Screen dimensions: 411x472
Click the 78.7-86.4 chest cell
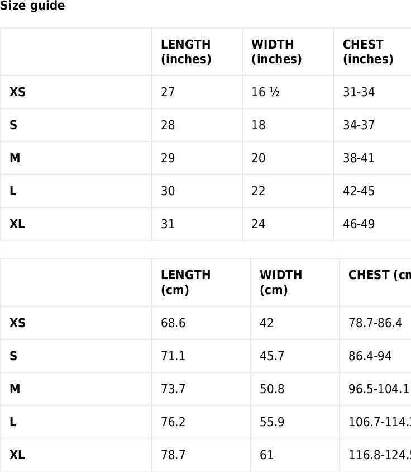[375, 323]
